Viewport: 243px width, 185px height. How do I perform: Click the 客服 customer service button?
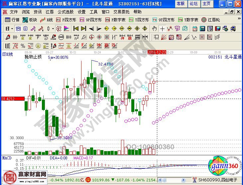click(x=181, y=3)
